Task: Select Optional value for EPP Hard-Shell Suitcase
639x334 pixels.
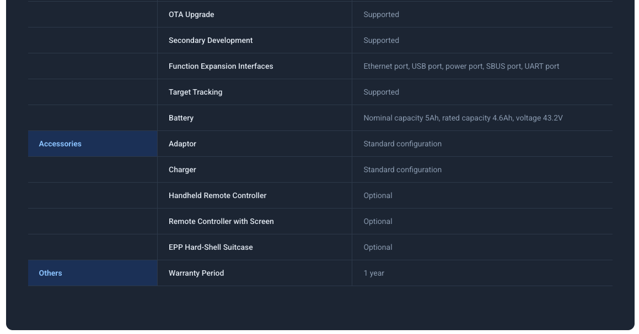Action: 378,247
